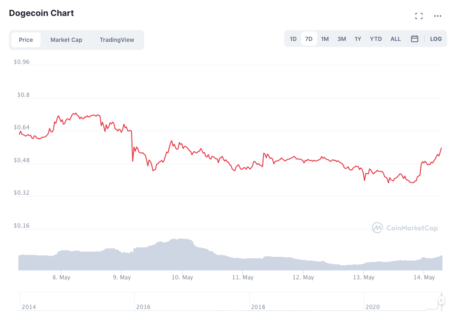Enter fullscreen chart view
The width and height of the screenshot is (450, 317).
[x=418, y=16]
